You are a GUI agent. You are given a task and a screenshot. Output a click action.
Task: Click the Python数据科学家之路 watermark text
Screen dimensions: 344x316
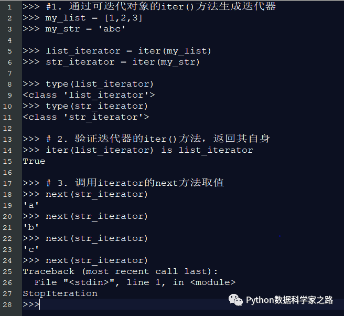289,300
